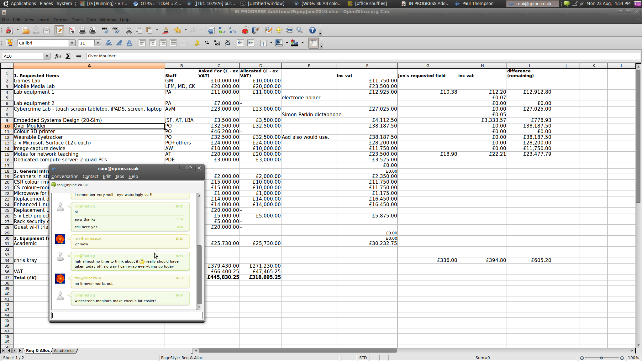This screenshot has width=642, height=361.
Task: Open the font size dropdown
Action: click(x=98, y=43)
